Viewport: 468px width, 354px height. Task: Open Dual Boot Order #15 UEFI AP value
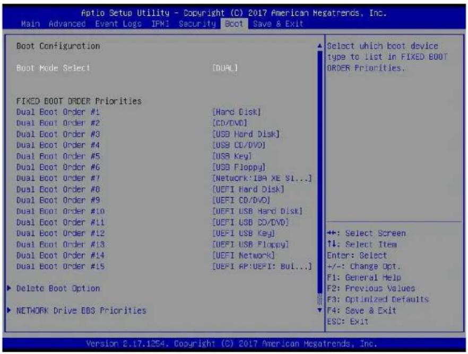point(262,267)
